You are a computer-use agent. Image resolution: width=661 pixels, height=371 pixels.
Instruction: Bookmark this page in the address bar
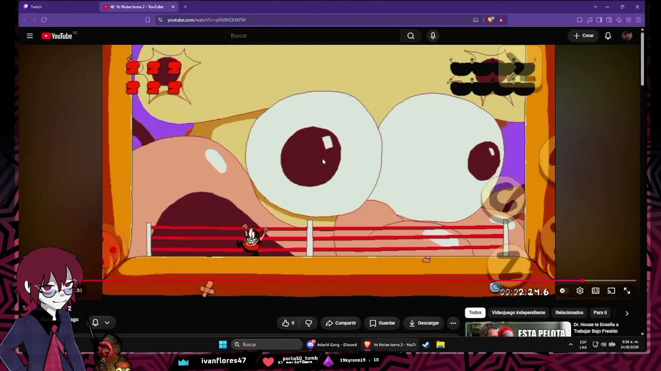[148, 20]
